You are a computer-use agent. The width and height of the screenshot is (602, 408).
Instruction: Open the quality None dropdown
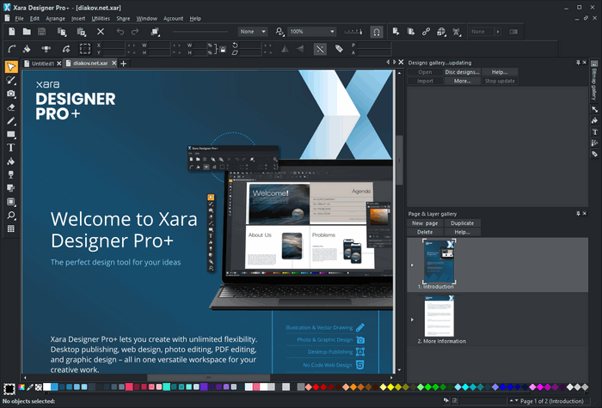pyautogui.click(x=253, y=32)
